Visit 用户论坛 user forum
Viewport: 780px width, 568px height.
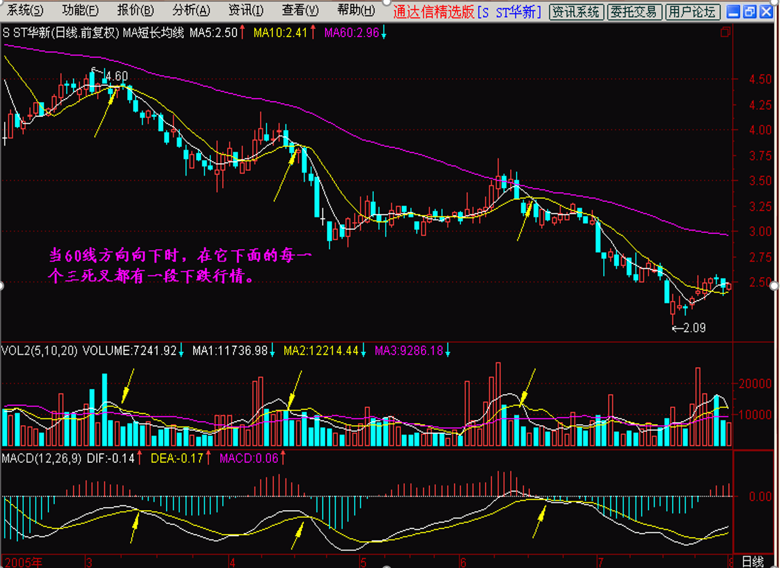(x=693, y=11)
